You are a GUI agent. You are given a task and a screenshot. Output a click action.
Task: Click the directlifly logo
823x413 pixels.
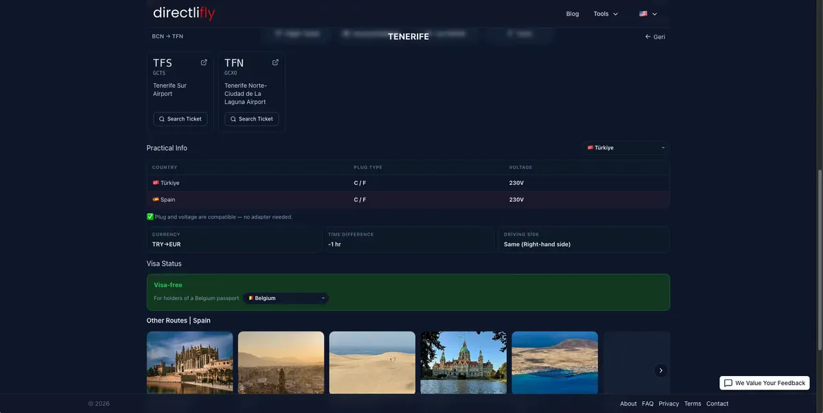click(x=184, y=13)
